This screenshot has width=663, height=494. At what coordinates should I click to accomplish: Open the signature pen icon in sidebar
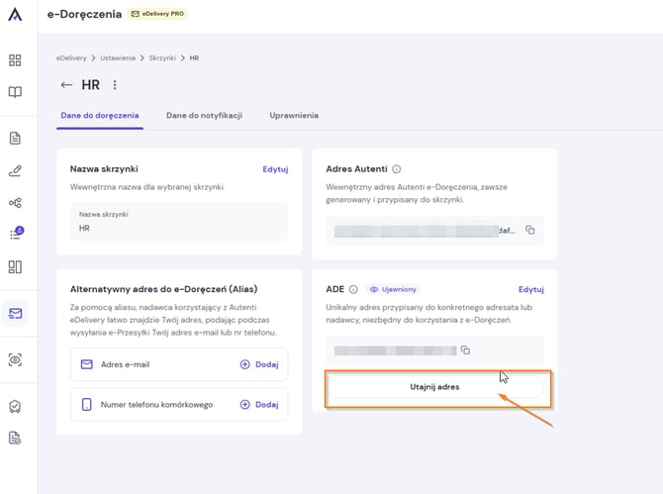(15, 171)
